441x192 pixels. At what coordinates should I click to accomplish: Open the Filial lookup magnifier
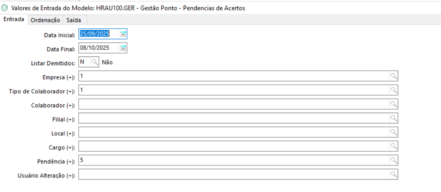click(x=393, y=118)
